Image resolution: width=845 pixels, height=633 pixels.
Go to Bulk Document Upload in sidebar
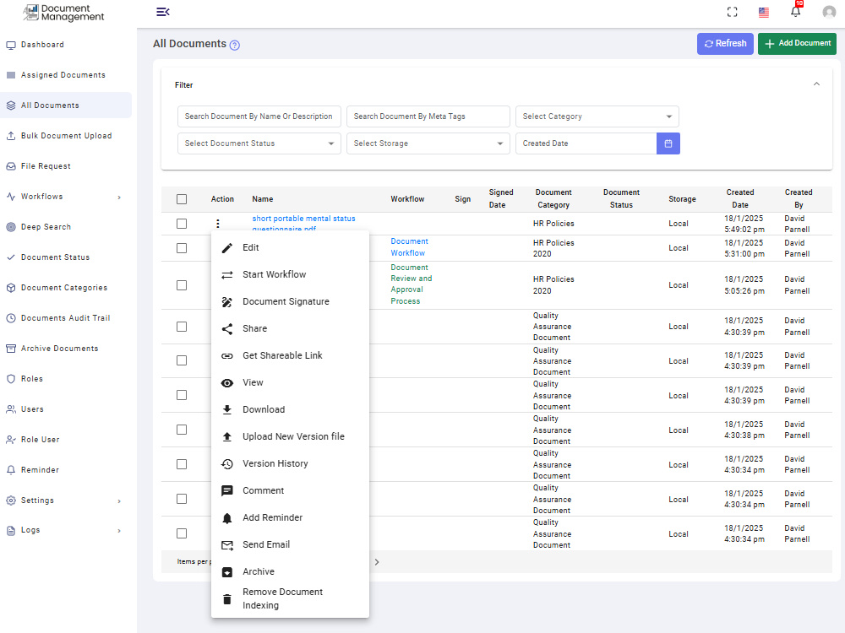66,136
